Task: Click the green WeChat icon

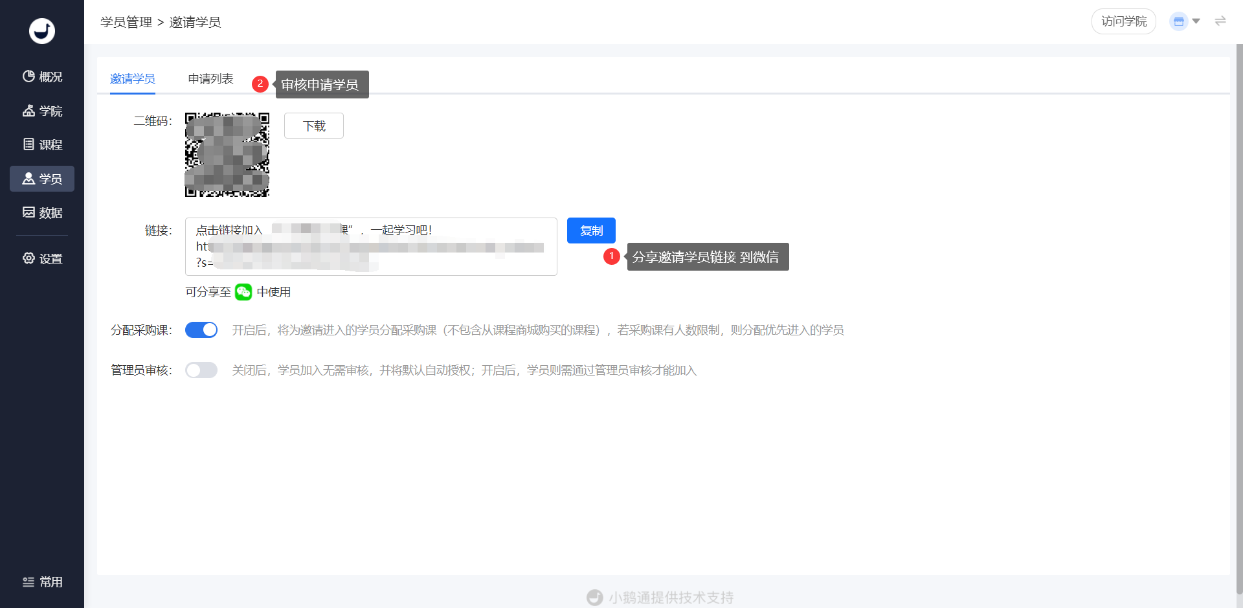Action: coord(243,292)
